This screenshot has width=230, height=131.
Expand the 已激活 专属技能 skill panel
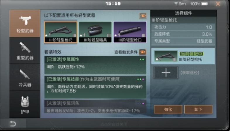[x=95, y=87]
